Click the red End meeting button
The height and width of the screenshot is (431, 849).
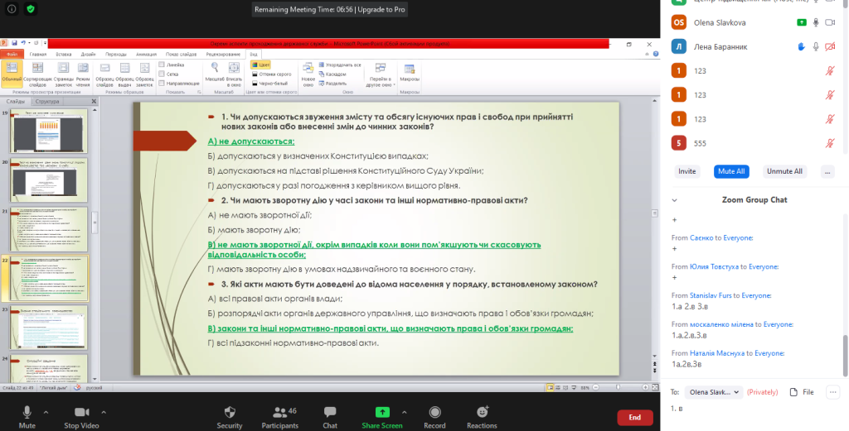(634, 418)
